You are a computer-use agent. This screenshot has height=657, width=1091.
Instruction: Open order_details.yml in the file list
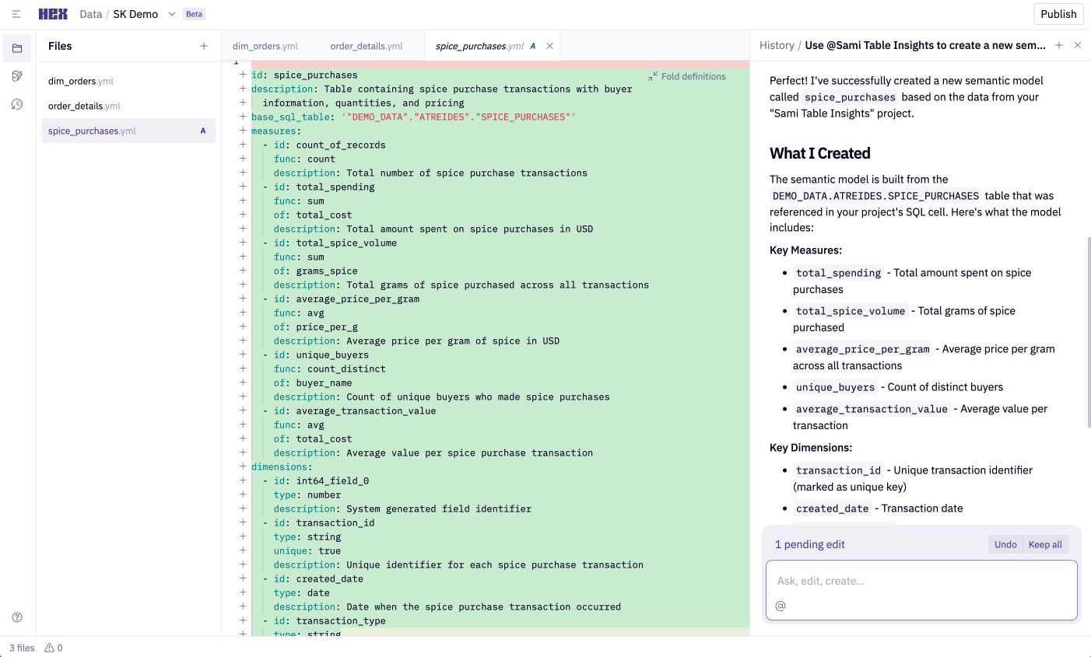pyautogui.click(x=84, y=106)
